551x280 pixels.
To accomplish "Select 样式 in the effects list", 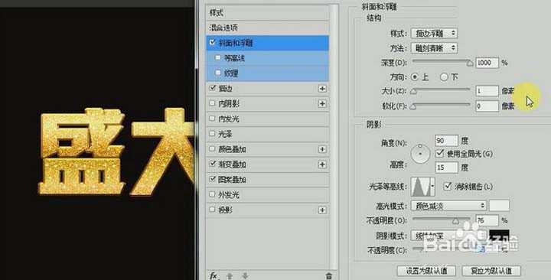I will tap(268, 13).
